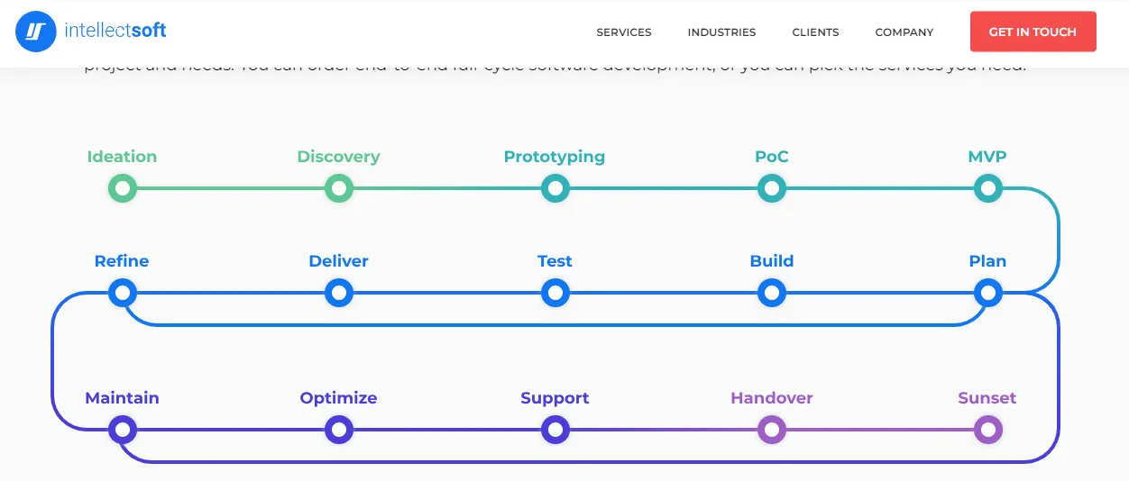Go to the Clients page
The image size is (1129, 481).
815,32
